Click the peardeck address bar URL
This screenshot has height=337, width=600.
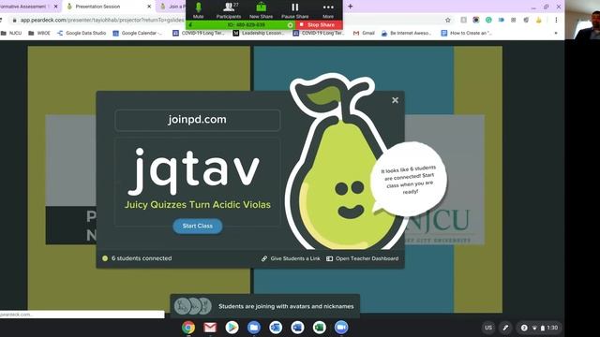(102, 20)
